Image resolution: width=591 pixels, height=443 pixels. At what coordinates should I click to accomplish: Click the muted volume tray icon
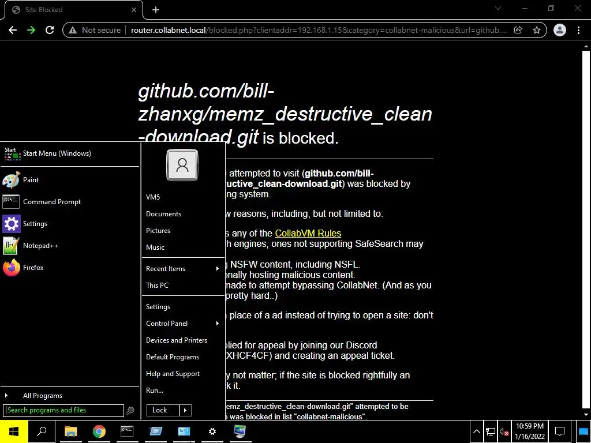(x=504, y=431)
